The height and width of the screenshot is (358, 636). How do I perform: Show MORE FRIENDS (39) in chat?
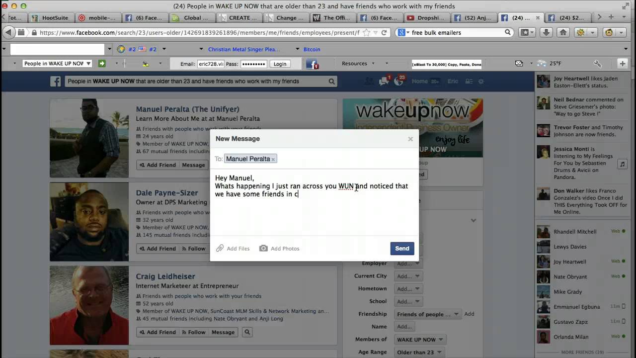pos(582,353)
